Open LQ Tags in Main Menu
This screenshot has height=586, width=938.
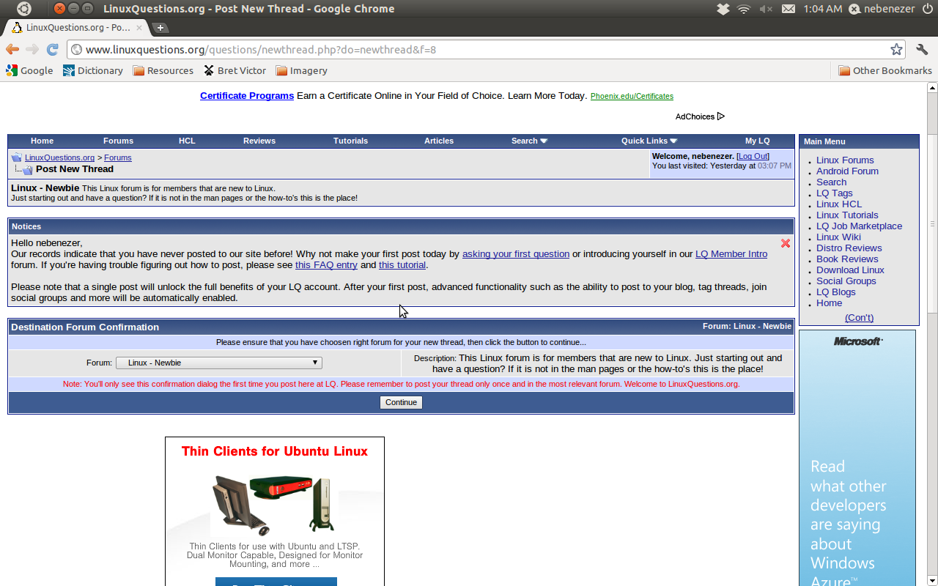click(835, 193)
